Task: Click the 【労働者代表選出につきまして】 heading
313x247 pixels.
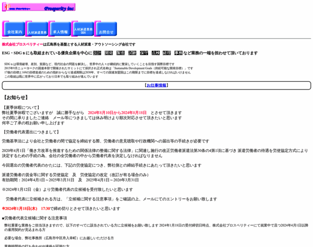Action: click(x=31, y=132)
